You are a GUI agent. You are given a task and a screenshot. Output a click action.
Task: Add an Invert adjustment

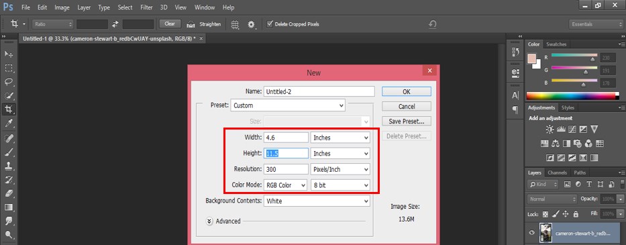point(550,157)
